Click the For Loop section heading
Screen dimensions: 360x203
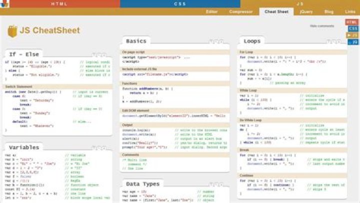[x=246, y=52]
